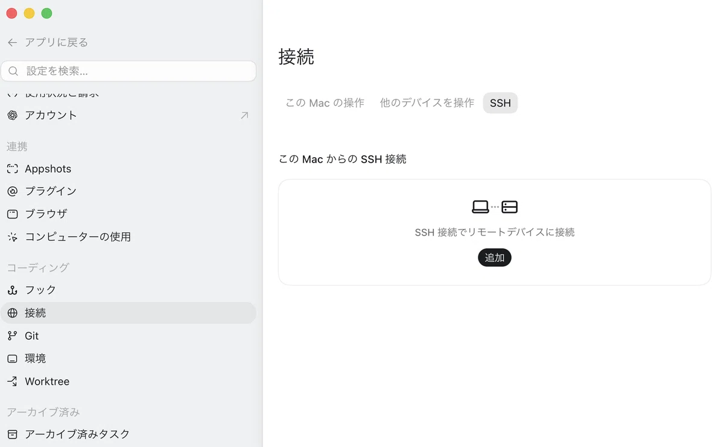Click the ブラウザ window icon
Viewport: 724px width, 447px height.
(12, 214)
